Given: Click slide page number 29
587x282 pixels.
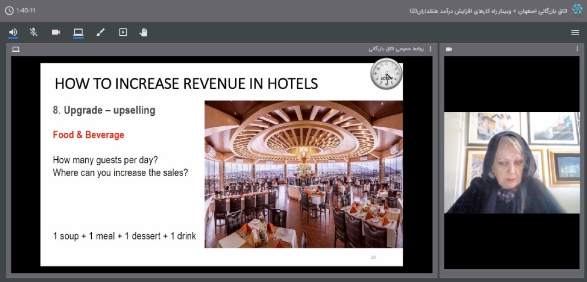Looking at the screenshot, I should point(373,257).
